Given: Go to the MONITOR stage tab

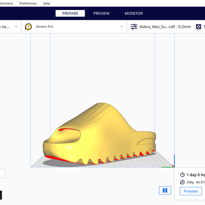Looking at the screenshot, I should click(133, 14).
